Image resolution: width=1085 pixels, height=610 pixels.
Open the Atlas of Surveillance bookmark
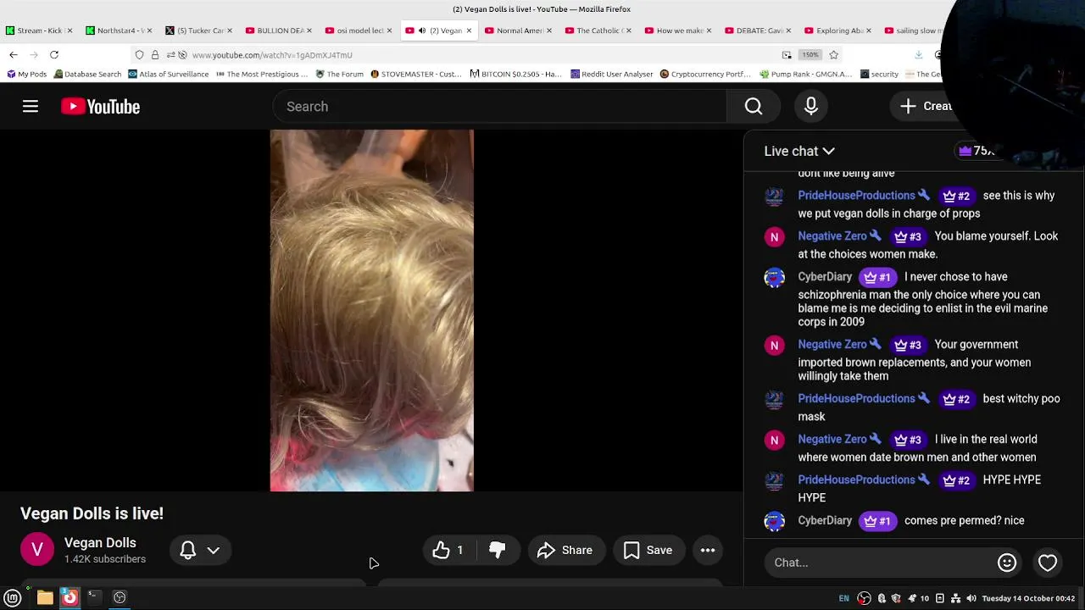[168, 74]
